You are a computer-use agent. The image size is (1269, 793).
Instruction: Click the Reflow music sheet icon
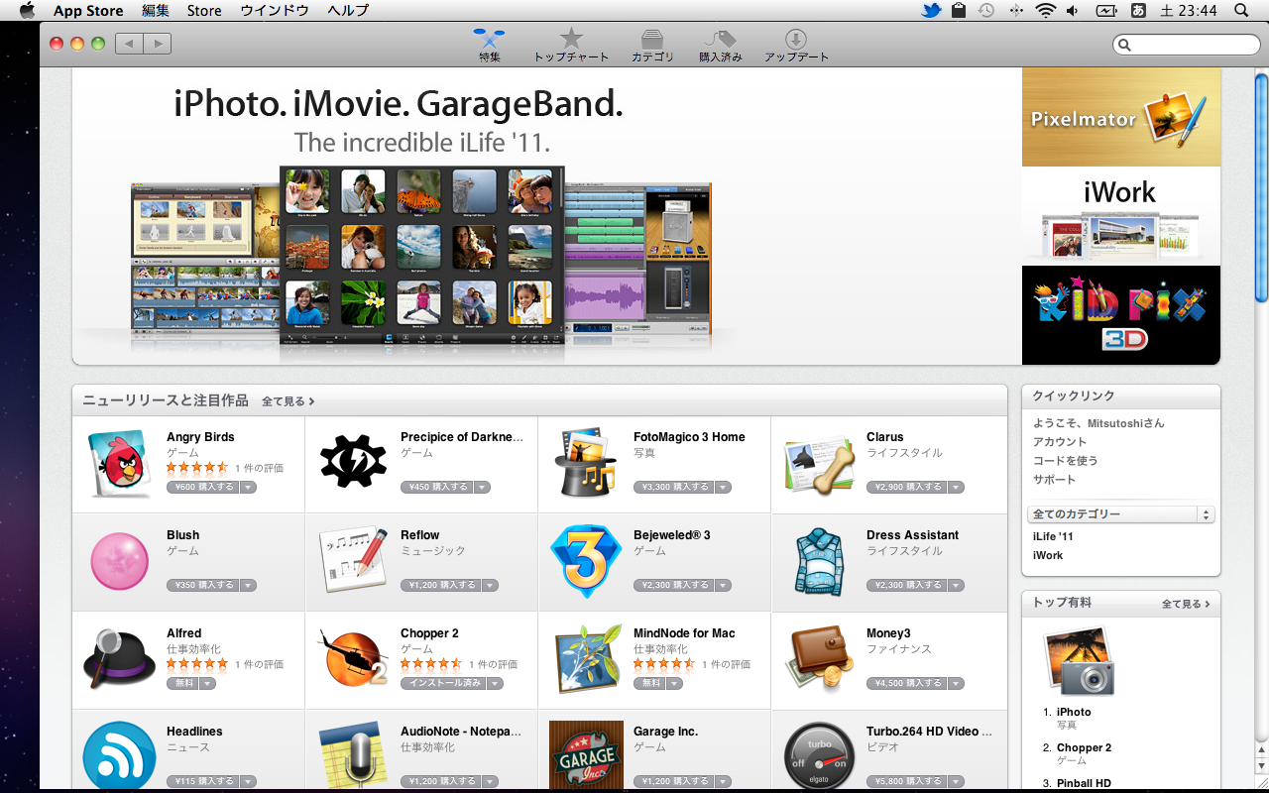[353, 561]
